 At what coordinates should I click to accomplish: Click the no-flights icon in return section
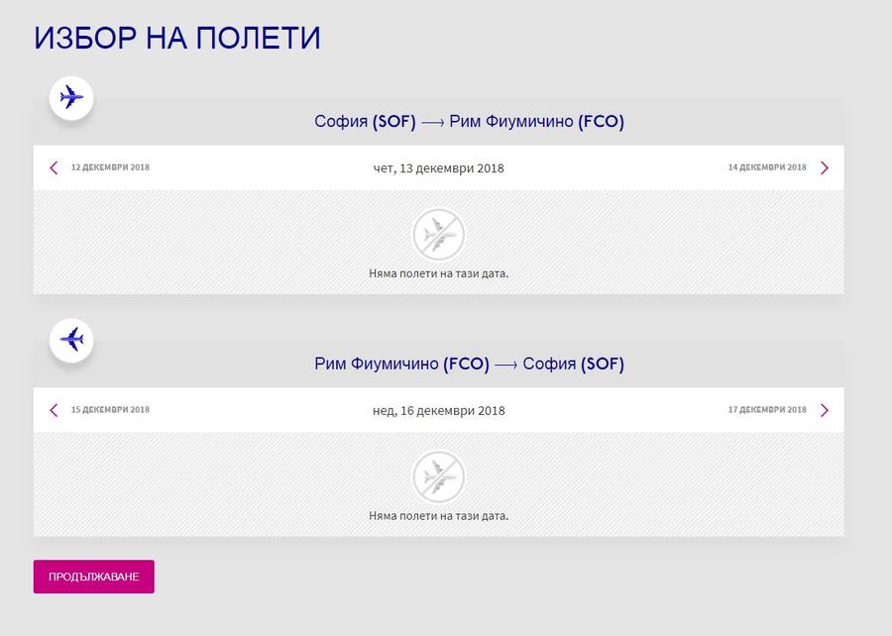(438, 477)
